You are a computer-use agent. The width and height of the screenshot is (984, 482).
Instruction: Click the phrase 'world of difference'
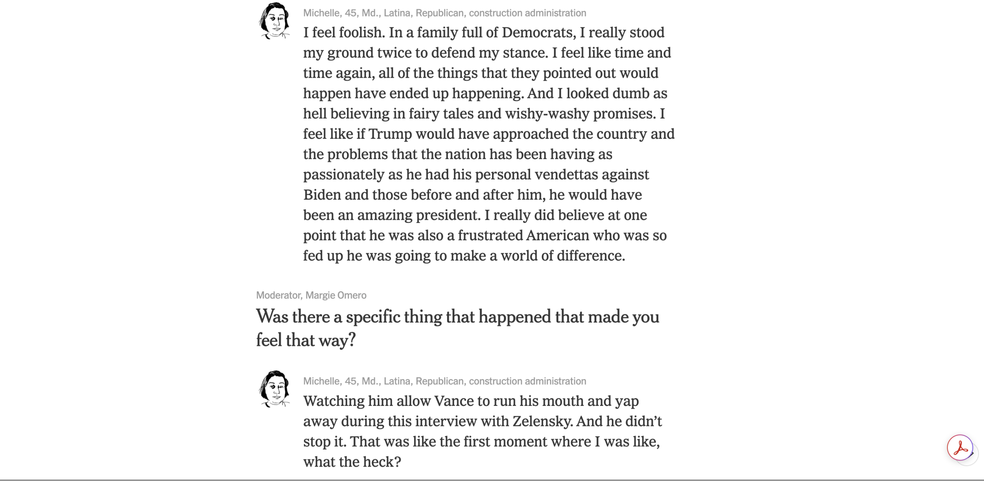pyautogui.click(x=563, y=256)
